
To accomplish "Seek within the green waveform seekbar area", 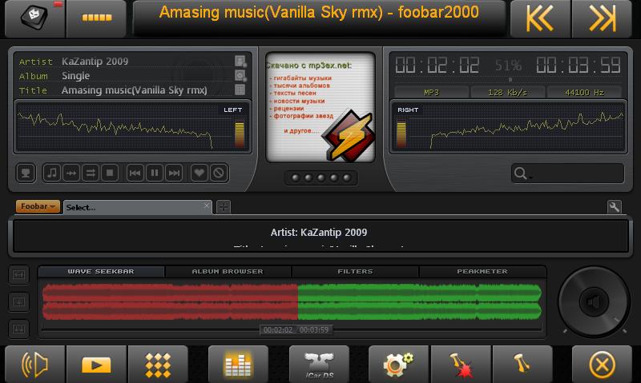I will tap(417, 302).
